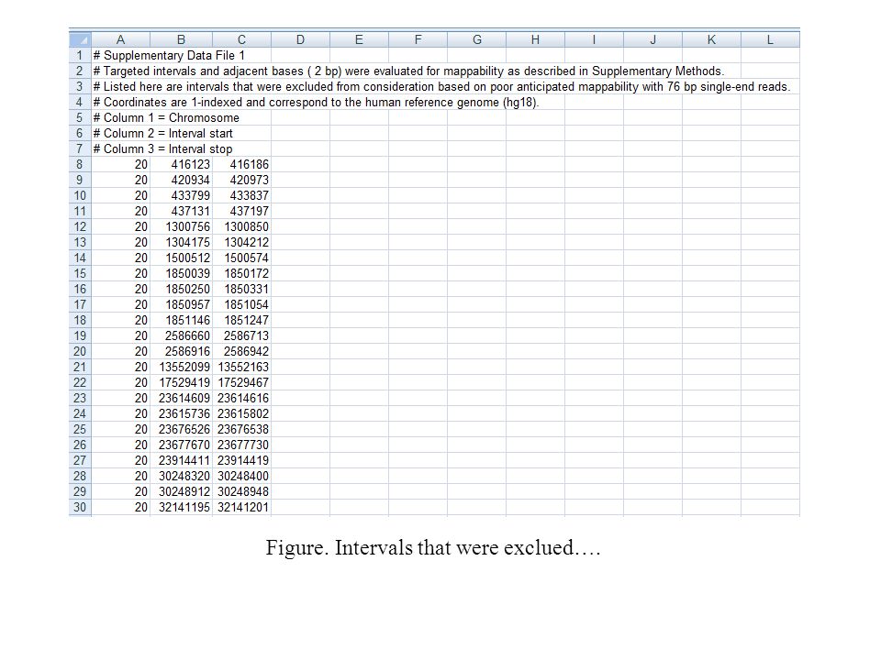Select row 30 header

click(x=80, y=507)
